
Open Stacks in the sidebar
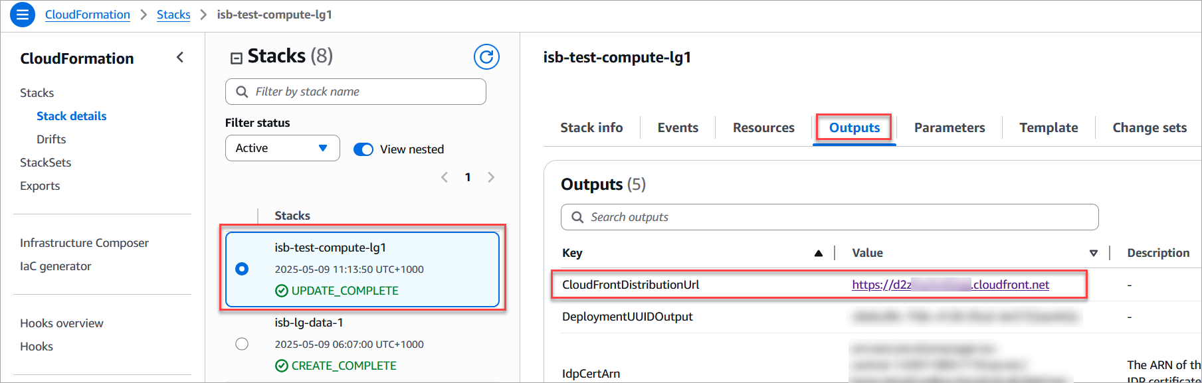(37, 93)
